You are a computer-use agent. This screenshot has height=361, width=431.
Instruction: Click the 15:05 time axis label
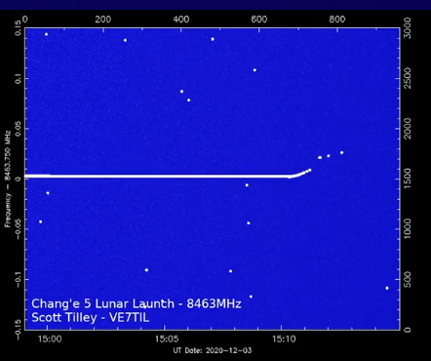click(167, 340)
